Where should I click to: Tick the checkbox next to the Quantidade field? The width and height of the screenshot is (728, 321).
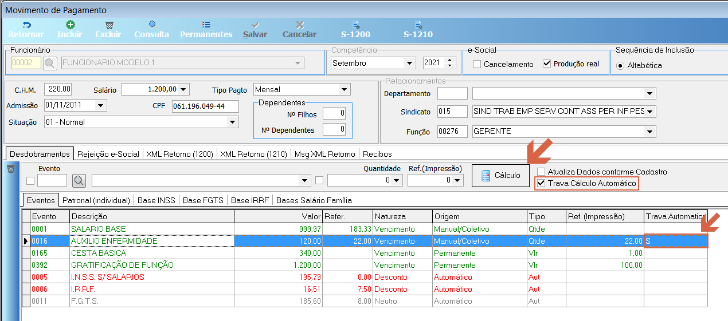click(319, 181)
